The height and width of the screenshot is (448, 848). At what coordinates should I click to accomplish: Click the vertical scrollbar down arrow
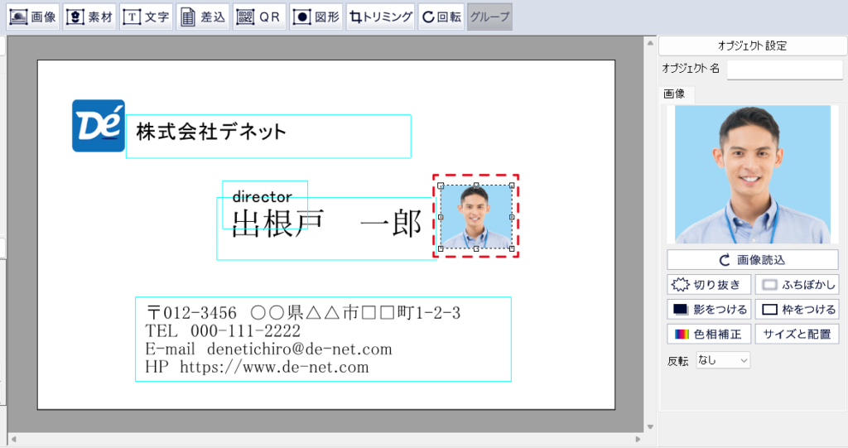click(x=651, y=427)
